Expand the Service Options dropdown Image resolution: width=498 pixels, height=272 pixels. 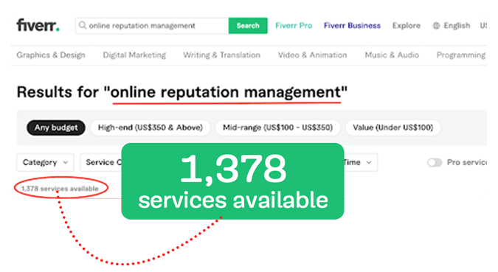click(101, 162)
